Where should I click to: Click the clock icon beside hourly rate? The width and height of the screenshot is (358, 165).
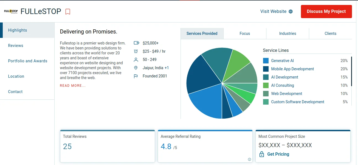[136, 51]
